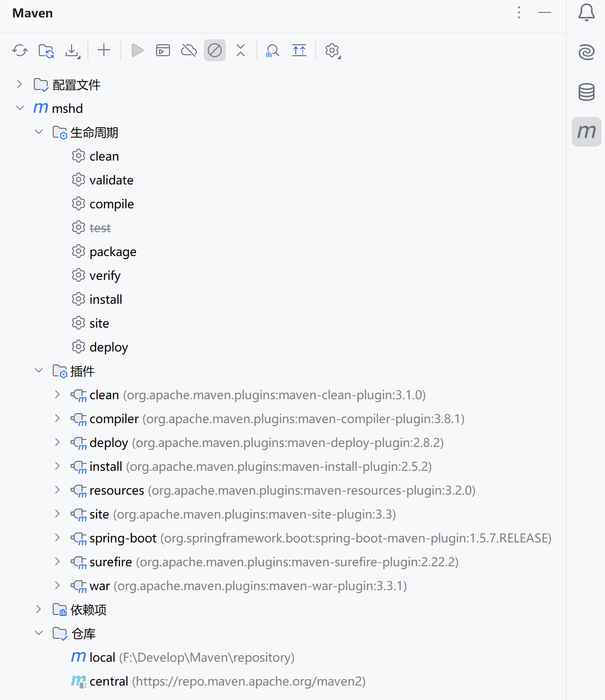Select the struck-through test phase
This screenshot has height=700, width=605.
pos(91,228)
